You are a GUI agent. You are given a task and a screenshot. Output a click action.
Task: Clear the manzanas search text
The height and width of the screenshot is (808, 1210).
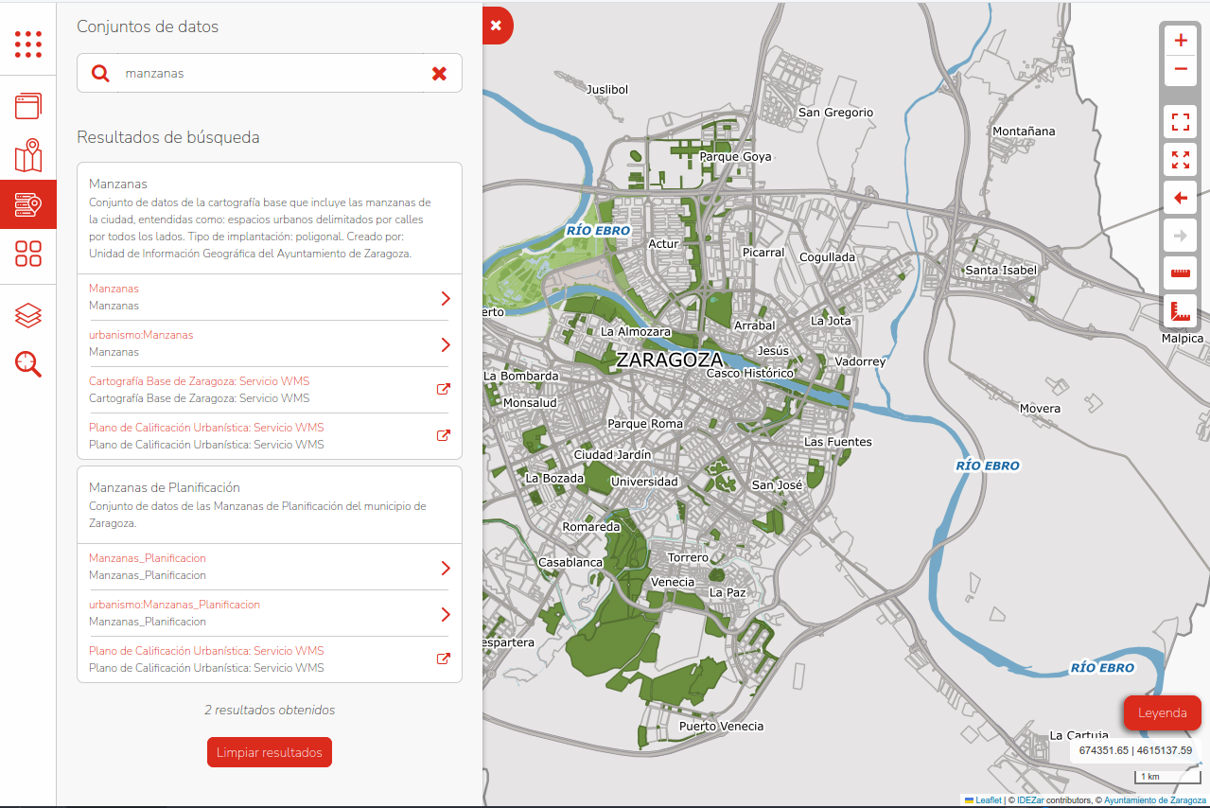(439, 73)
